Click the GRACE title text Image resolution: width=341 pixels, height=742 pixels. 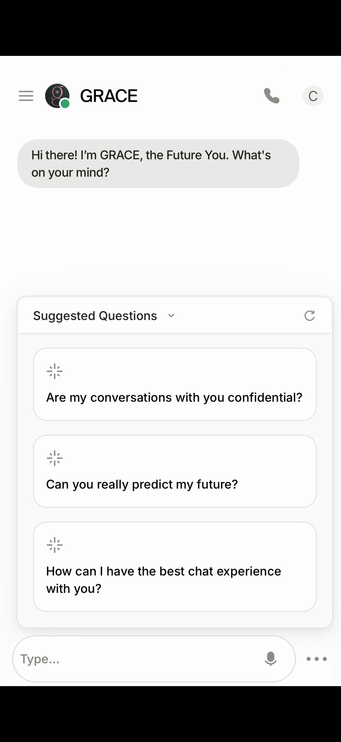[109, 96]
